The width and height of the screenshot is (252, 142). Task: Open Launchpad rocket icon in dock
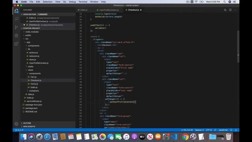[39, 137]
